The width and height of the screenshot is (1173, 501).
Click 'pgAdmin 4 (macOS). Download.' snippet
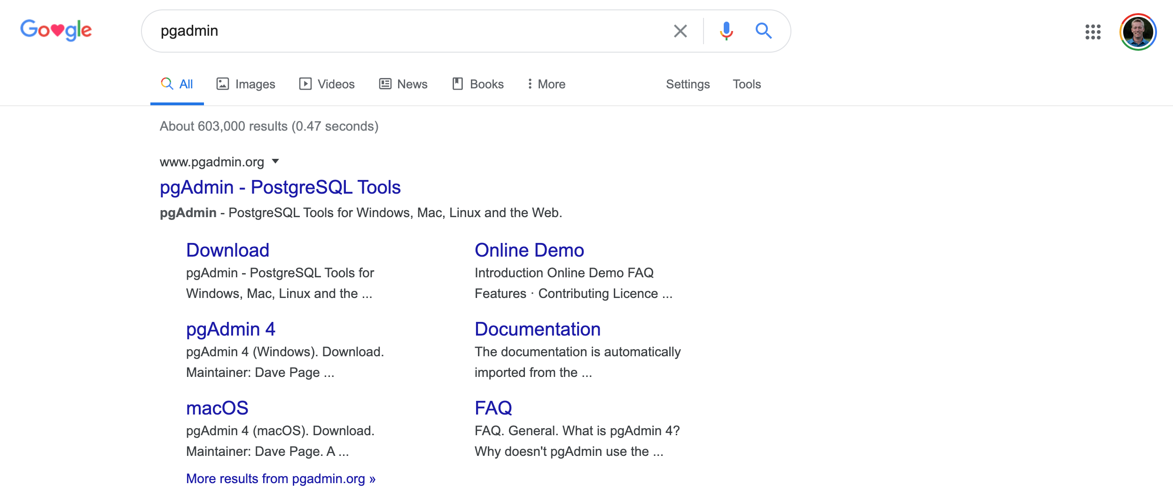(280, 431)
